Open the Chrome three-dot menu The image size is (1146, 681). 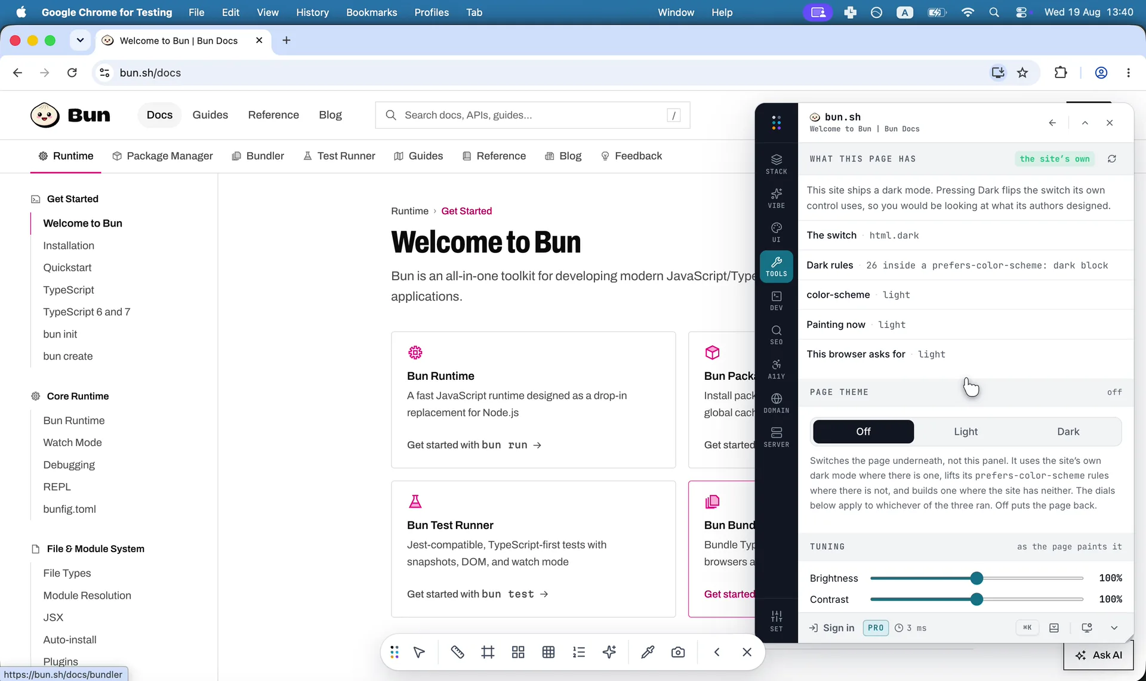click(1128, 73)
